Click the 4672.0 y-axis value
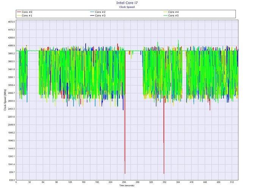 (11, 22)
